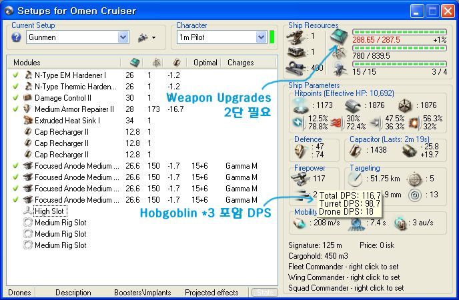Image resolution: width=459 pixels, height=300 pixels.
Task: Click the EM resistance icon showing 12.5%
Action: 299,123
